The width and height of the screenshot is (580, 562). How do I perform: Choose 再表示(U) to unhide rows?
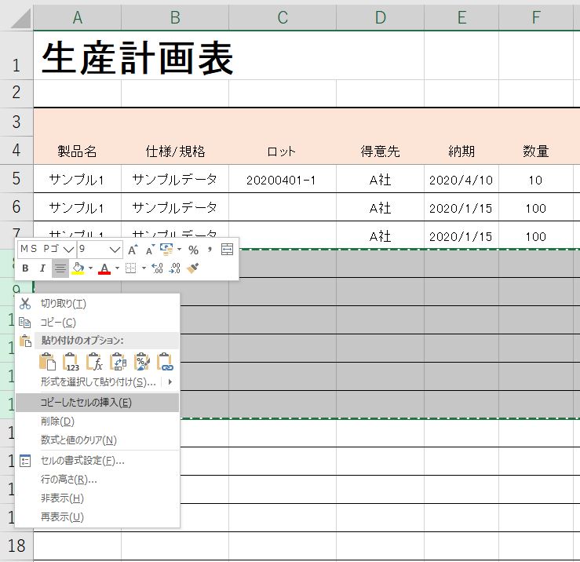click(x=97, y=516)
